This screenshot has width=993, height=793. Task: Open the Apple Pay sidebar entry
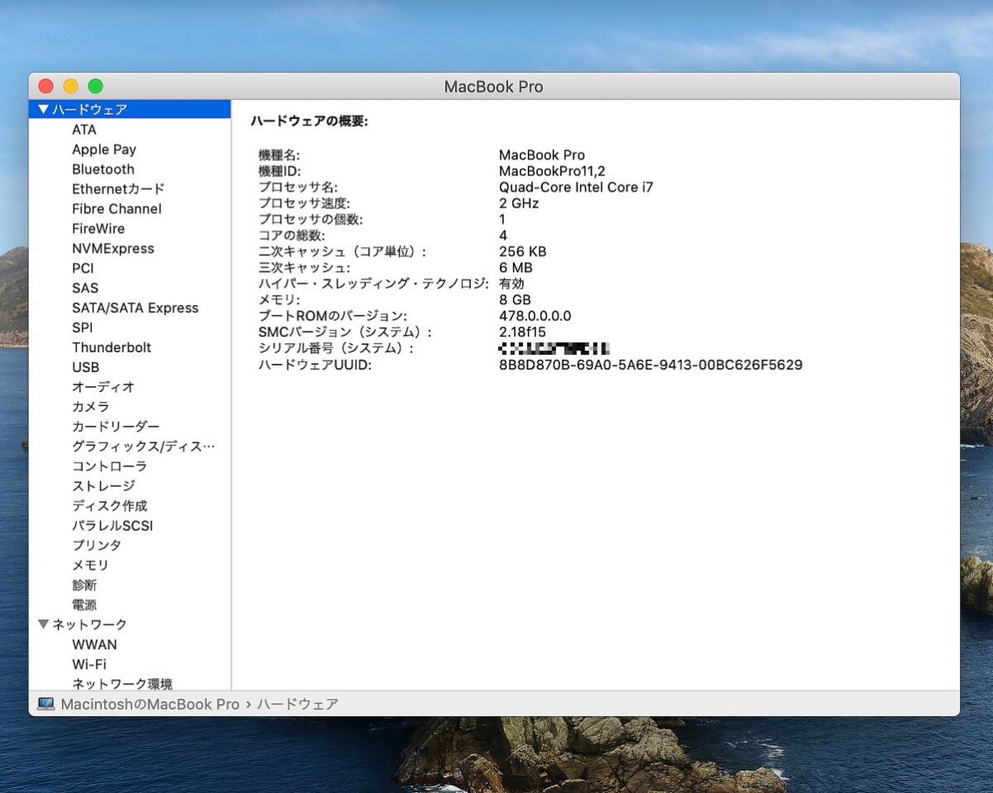(x=103, y=150)
